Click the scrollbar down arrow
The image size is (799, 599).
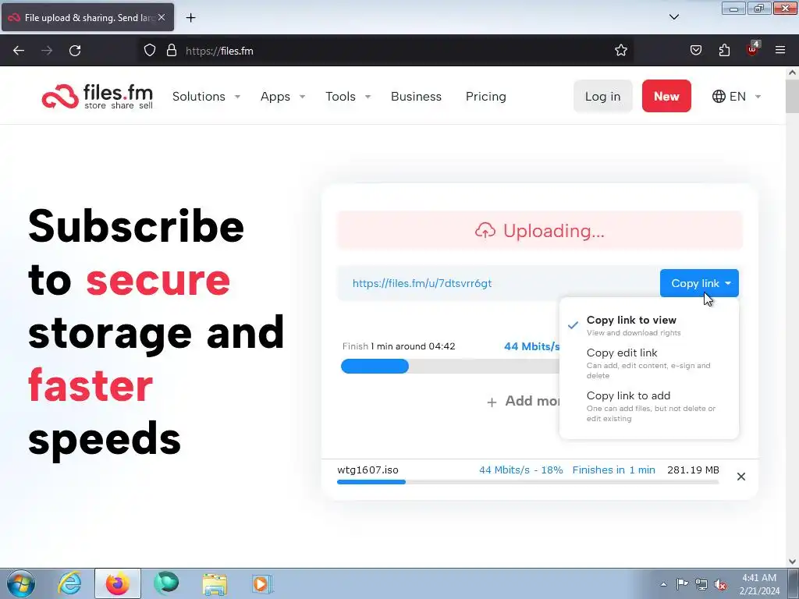click(792, 562)
